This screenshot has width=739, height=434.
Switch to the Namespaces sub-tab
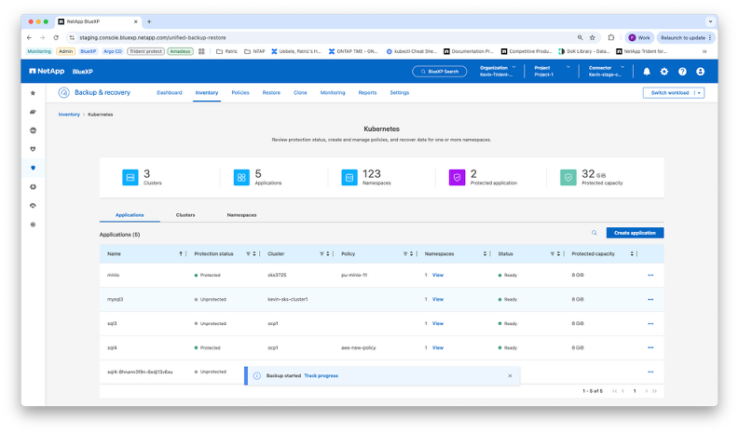click(241, 215)
